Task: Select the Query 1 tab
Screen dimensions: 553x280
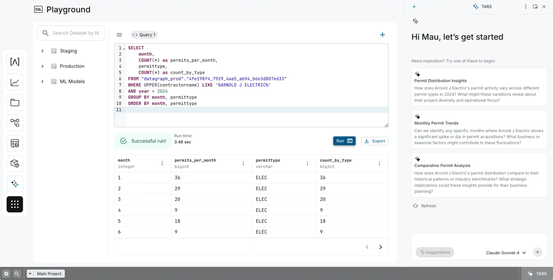Action: click(144, 35)
